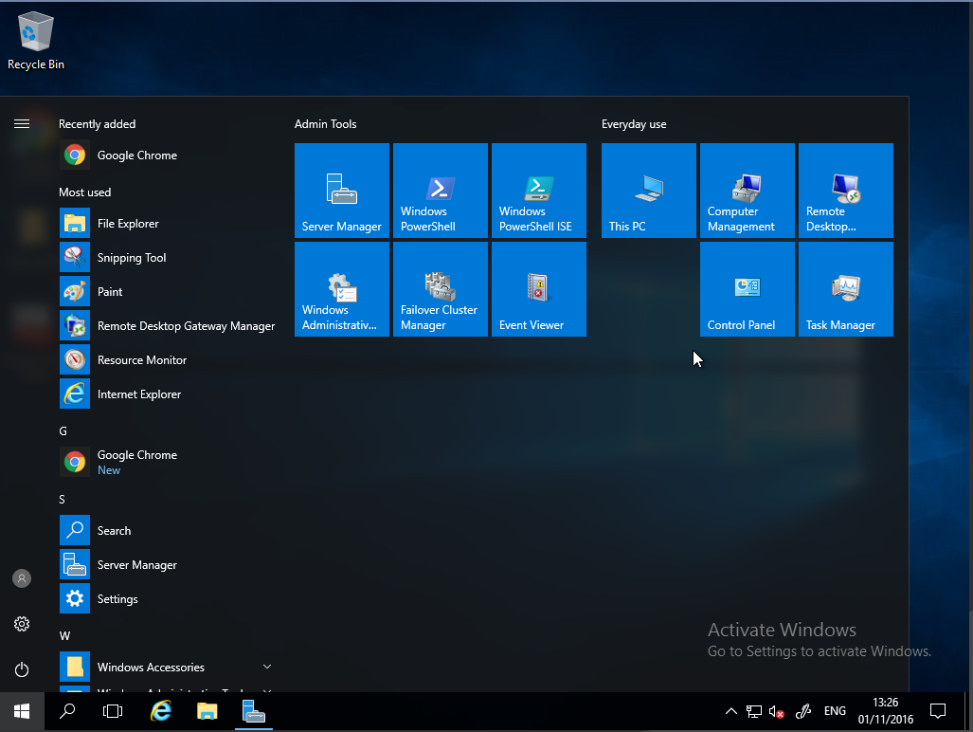The width and height of the screenshot is (973, 732).
Task: Open Paint from Most used list
Action: click(168, 292)
